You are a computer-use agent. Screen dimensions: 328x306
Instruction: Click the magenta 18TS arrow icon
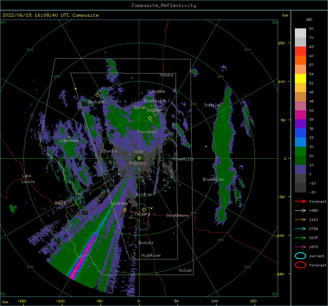point(300,247)
